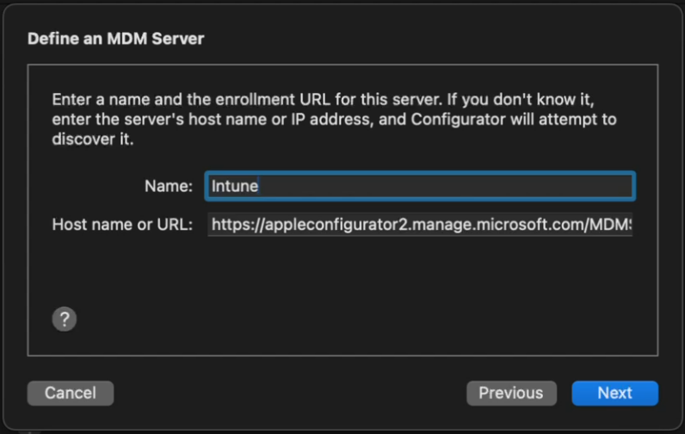Viewport: 685px width, 434px height.
Task: Click 'https' at the start of the URL
Action: [229, 226]
